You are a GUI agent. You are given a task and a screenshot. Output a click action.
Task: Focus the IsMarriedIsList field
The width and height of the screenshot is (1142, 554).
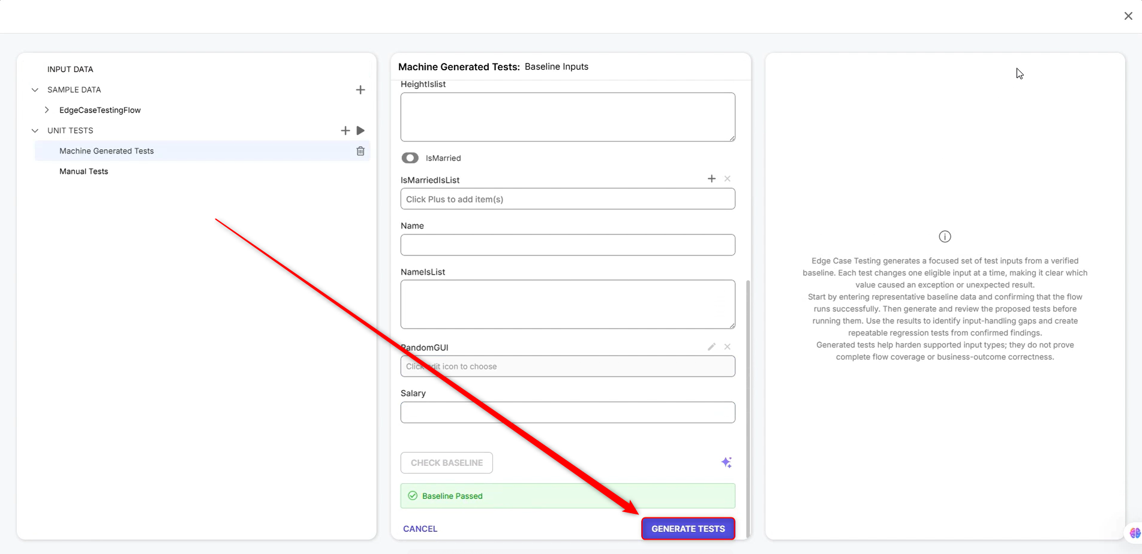tap(568, 199)
